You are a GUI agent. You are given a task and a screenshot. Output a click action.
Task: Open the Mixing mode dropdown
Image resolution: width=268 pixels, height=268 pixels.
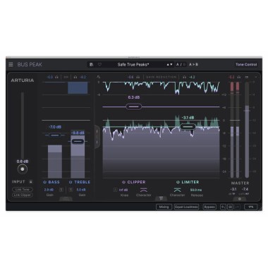164,207
